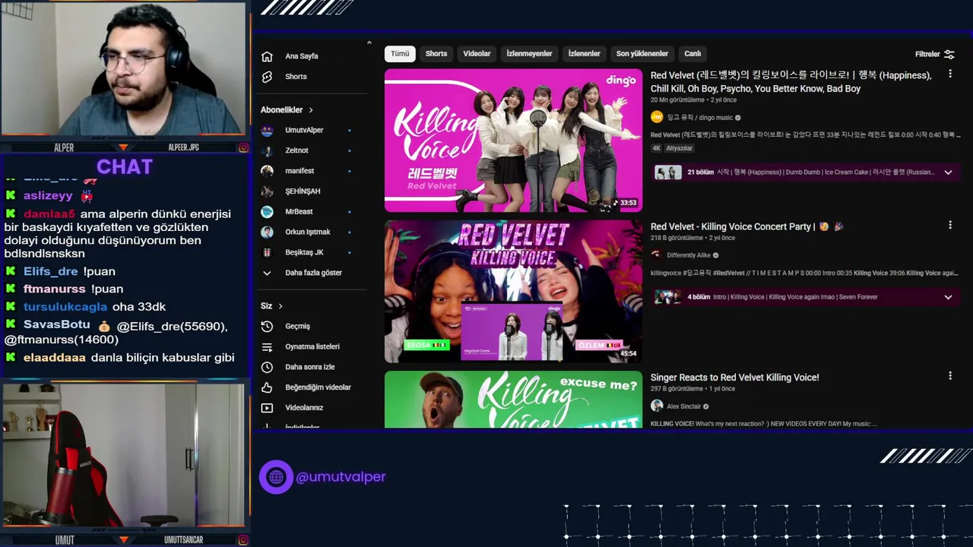
Task: Open menu for Red Velvet dingo video
Action: click(x=949, y=74)
